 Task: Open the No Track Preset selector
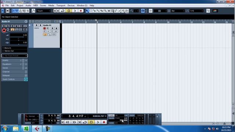tap(15, 56)
